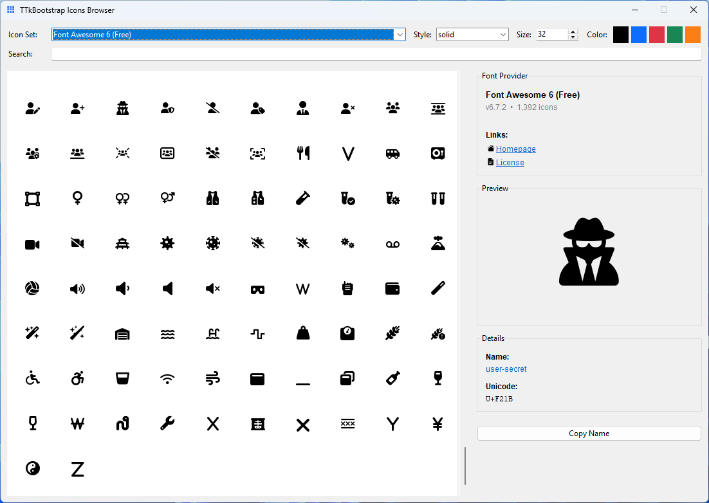
Task: Select the wifi signal icon
Action: 167,378
